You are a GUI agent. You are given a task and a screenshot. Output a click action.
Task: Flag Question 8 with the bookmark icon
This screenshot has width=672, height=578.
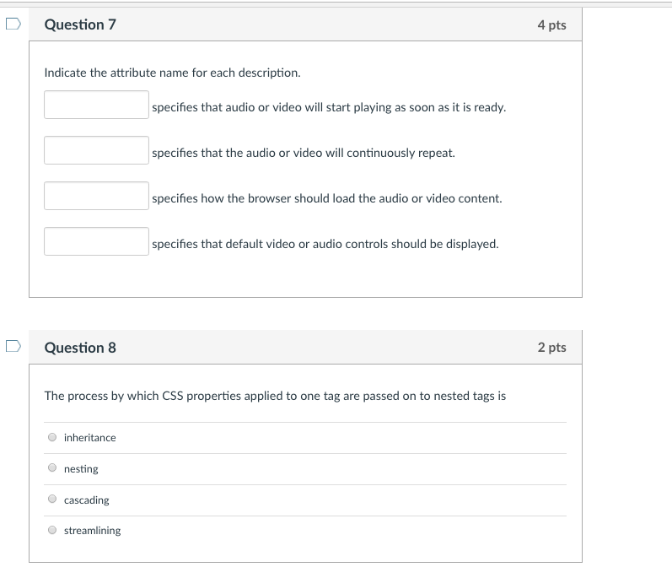tap(11, 346)
